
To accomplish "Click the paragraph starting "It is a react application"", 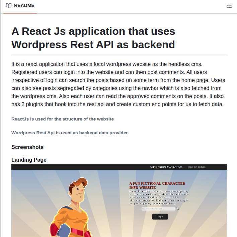I will 118,84.
